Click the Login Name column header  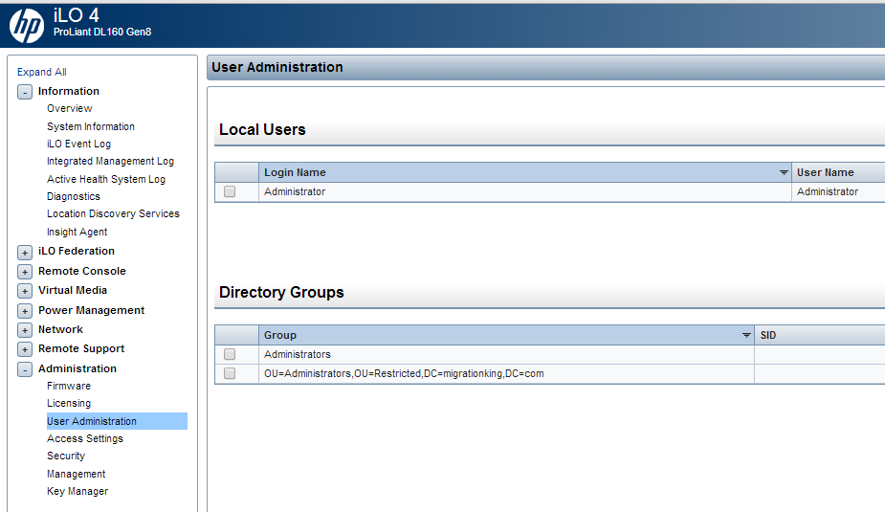coord(525,172)
